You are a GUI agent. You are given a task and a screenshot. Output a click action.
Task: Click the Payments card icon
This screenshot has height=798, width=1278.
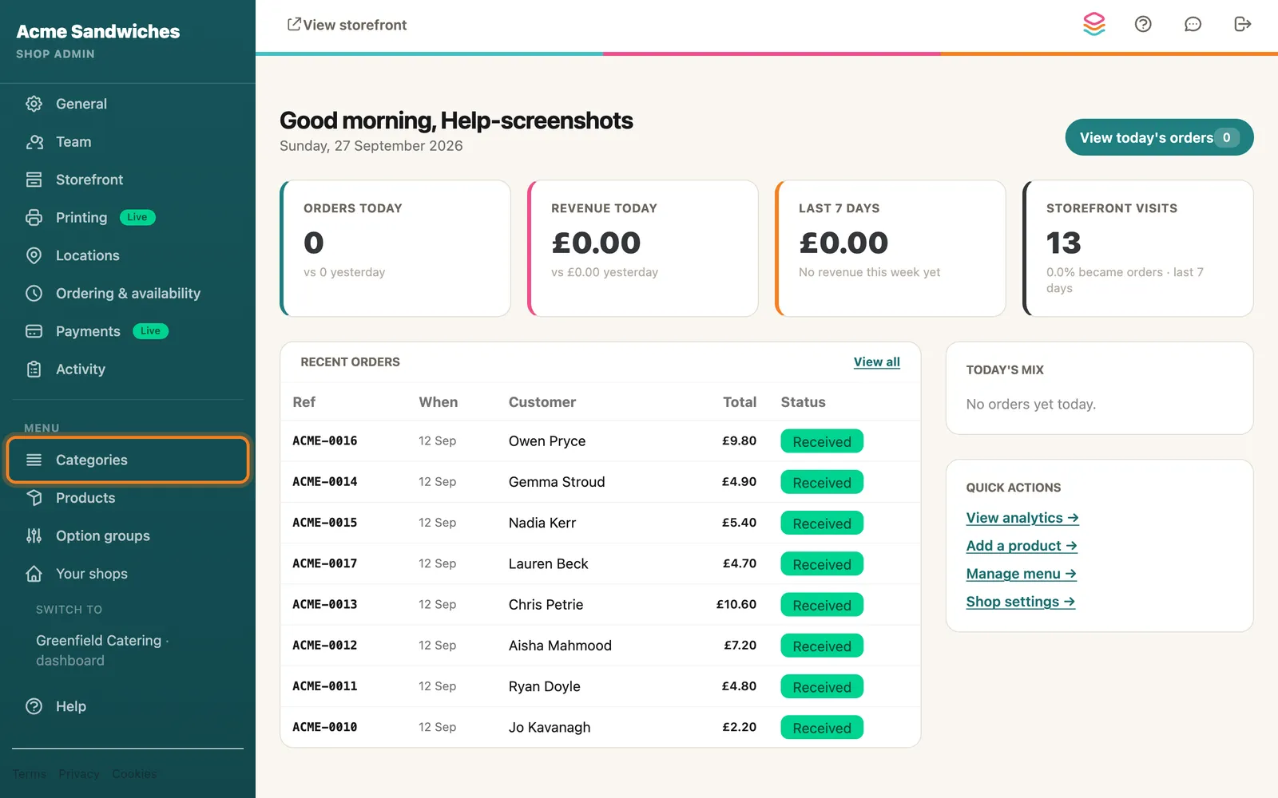pyautogui.click(x=34, y=331)
